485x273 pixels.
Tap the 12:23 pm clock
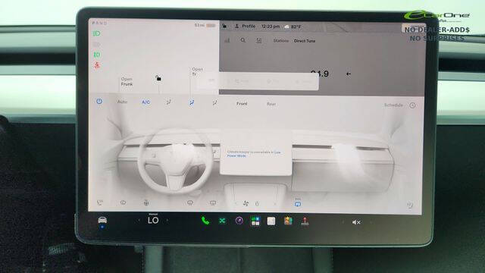[x=271, y=27]
